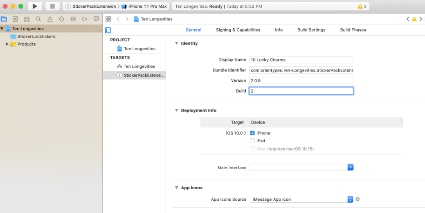The height and width of the screenshot is (213, 425).
Task: Jump to the previous issue arrow
Action: 408,19
